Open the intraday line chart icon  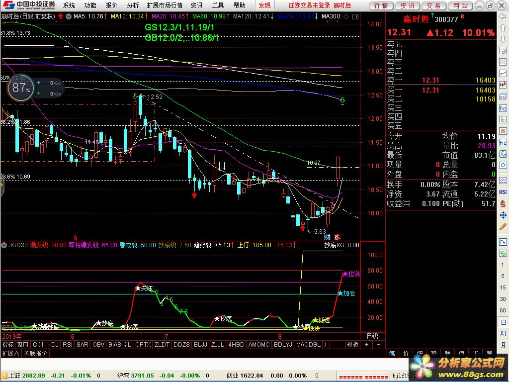[503, 74]
